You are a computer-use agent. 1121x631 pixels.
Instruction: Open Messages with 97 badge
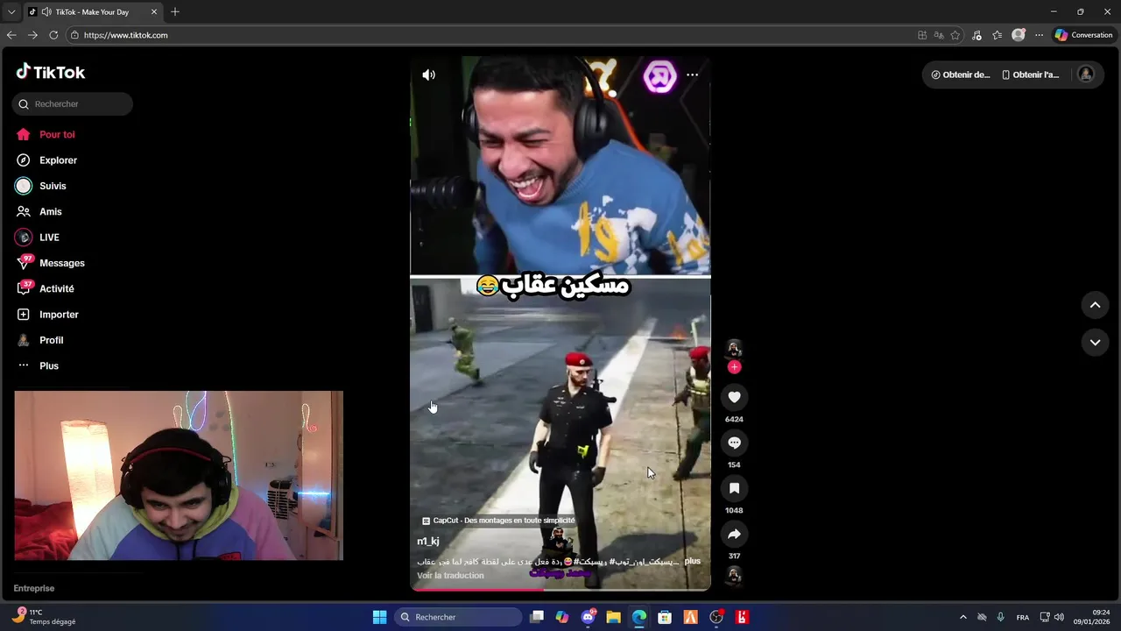50,263
